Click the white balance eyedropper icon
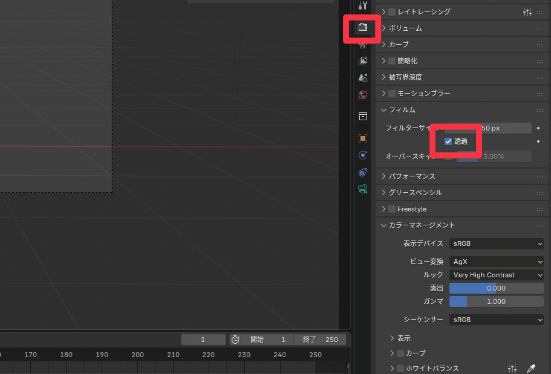The image size is (551, 374). (531, 368)
